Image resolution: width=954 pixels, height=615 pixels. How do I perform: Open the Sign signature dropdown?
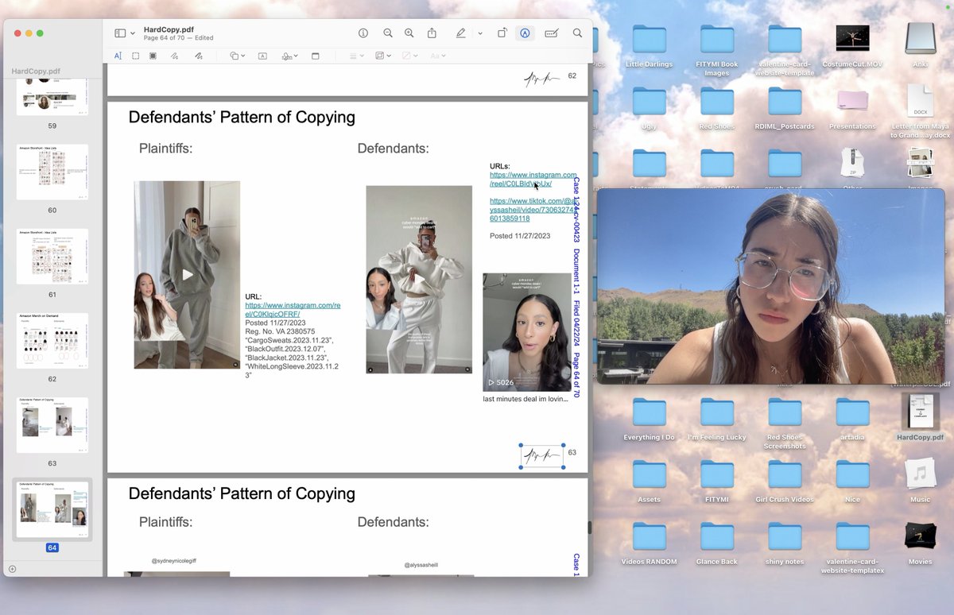click(x=289, y=56)
